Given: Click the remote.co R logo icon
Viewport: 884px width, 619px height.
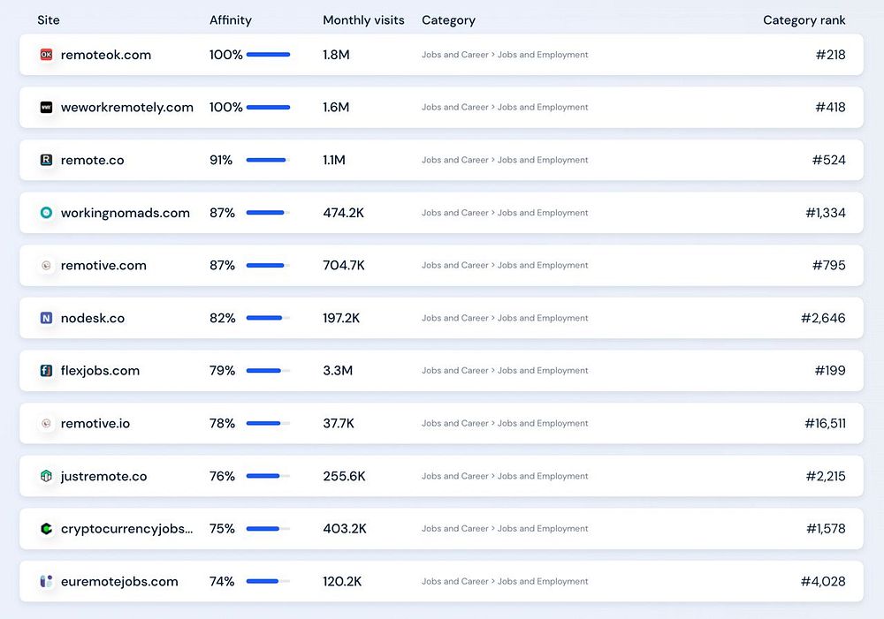Looking at the screenshot, I should point(46,160).
